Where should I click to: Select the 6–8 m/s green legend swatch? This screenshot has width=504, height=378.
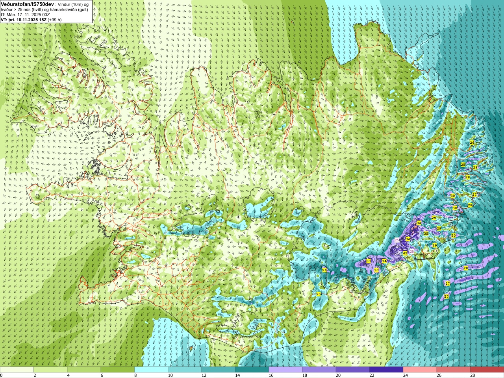(118, 370)
